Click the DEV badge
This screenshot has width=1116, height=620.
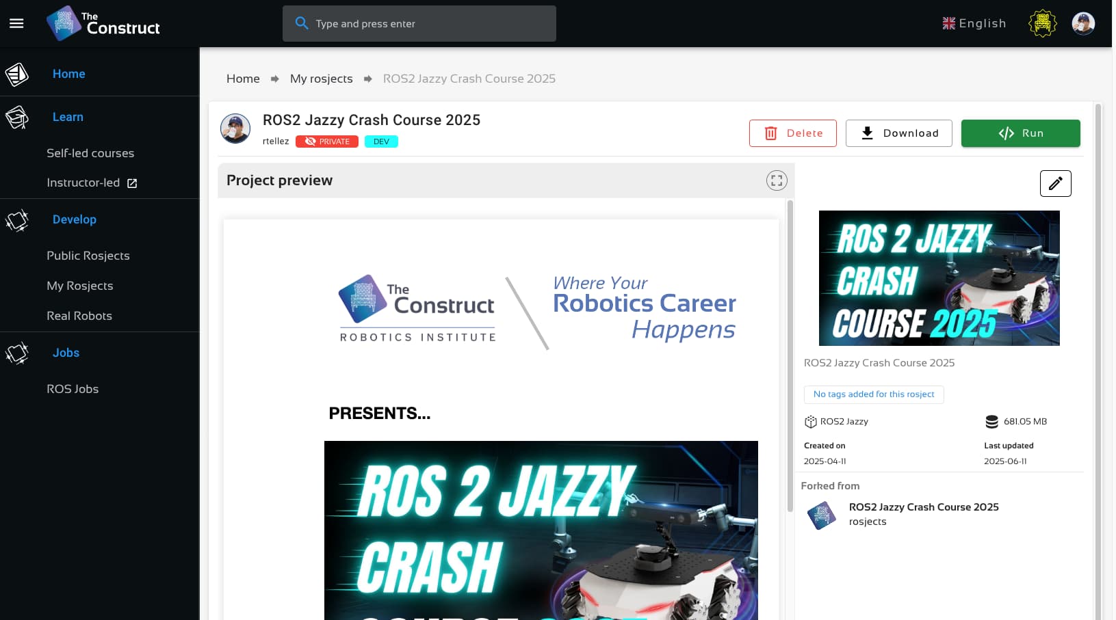(x=381, y=141)
